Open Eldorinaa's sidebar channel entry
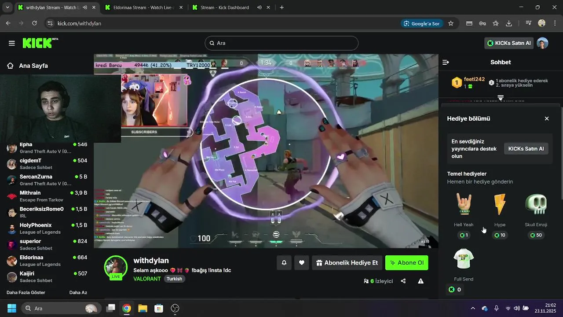Screen dimensions: 563x317 [47, 261]
